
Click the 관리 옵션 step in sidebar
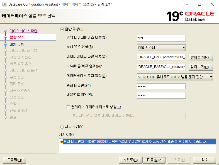click(17, 84)
